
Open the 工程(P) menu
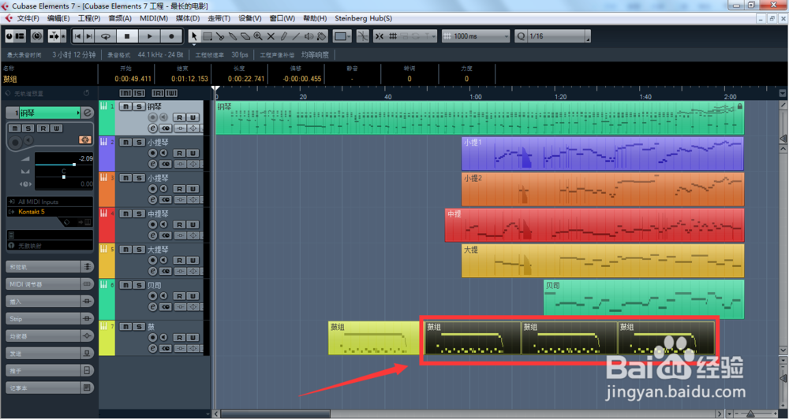(89, 18)
